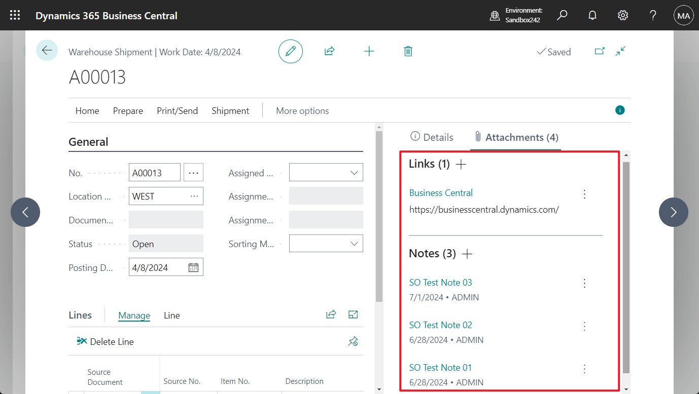This screenshot has width=699, height=394.
Task: Click the Attachments pane scrollbar
Action: click(x=626, y=267)
